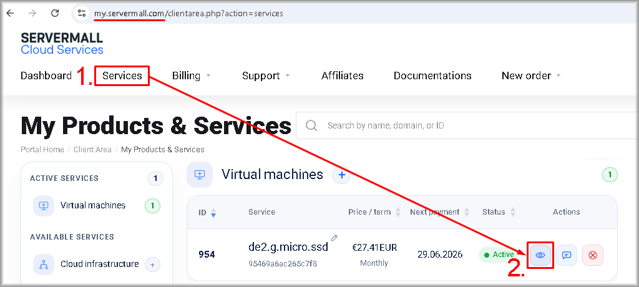Open de2.g.micro.ssd service name
This screenshot has height=287, width=639.
[288, 247]
